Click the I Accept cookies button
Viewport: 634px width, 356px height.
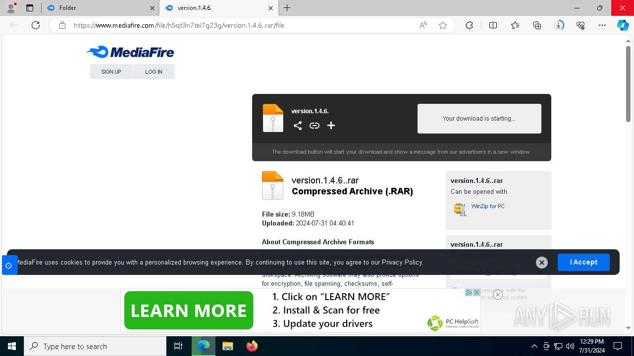click(x=583, y=262)
